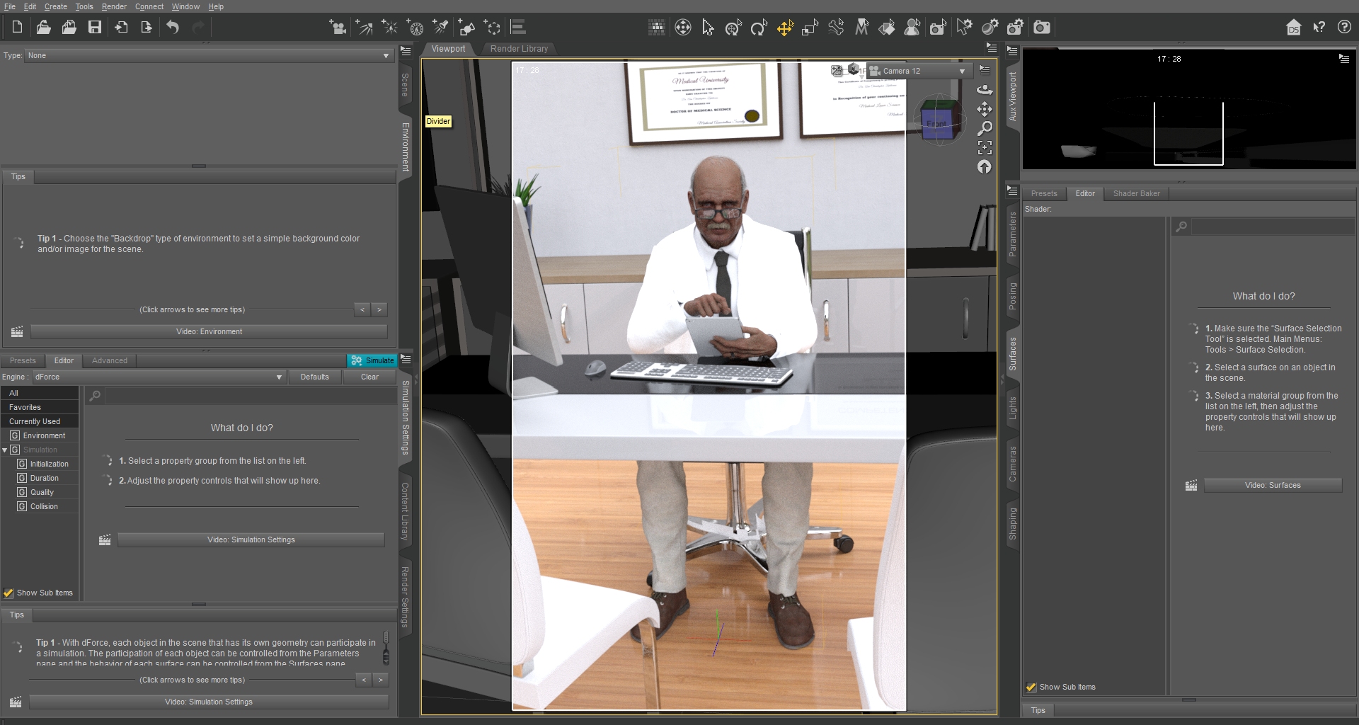Screen dimensions: 1359x725
Task: Activate the Rotate tool in the toolbar
Action: coord(759,28)
